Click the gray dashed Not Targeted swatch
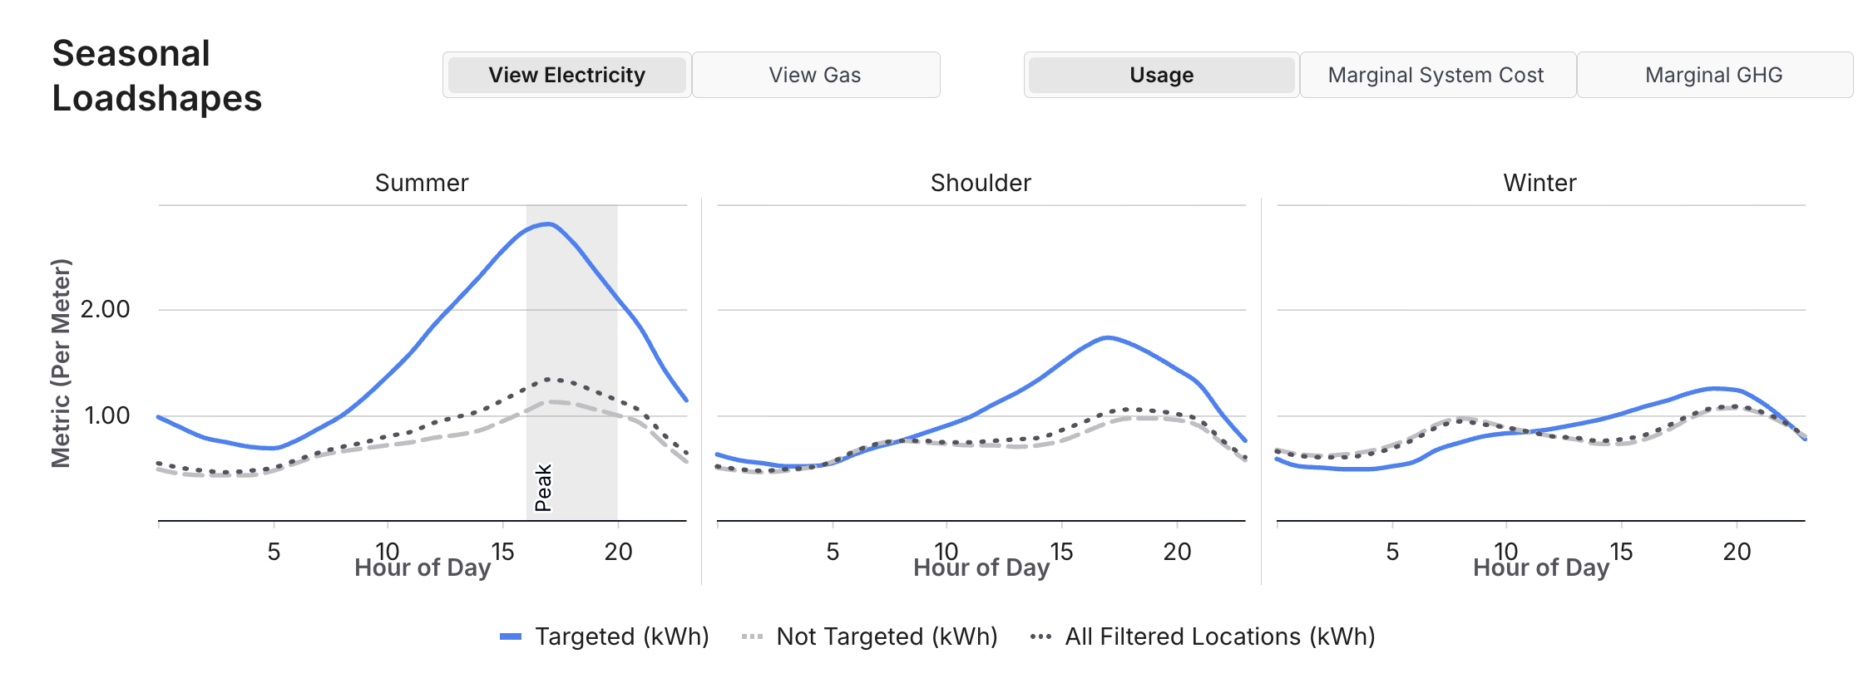Viewport: 1873px width, 673px height. pos(752,636)
